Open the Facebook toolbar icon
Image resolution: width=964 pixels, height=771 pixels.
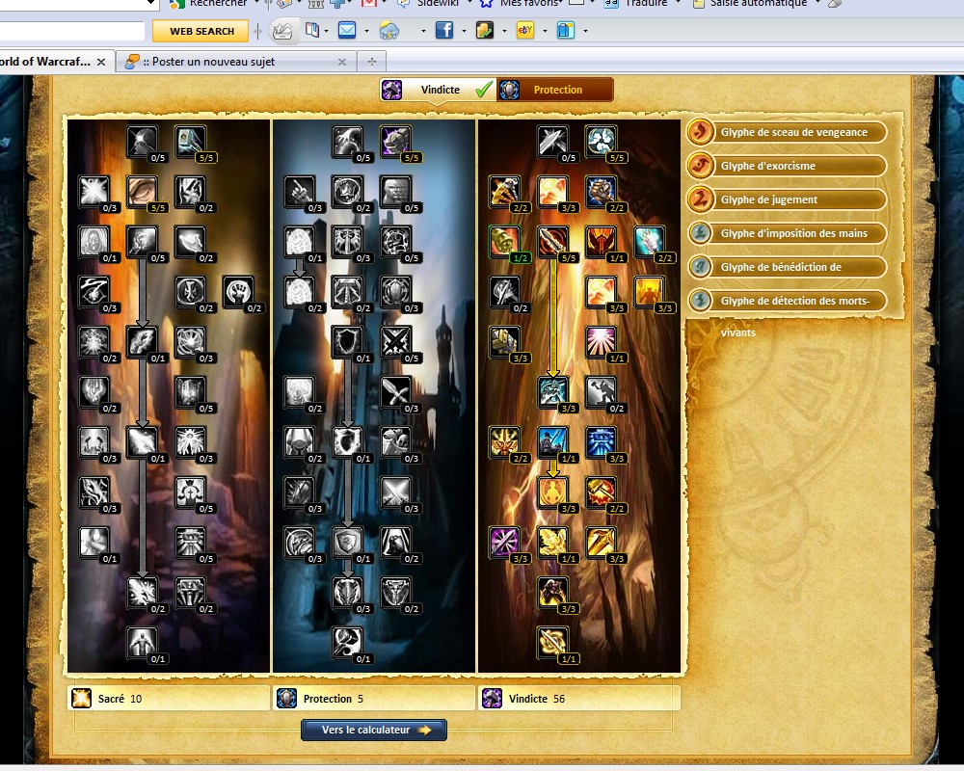point(443,30)
